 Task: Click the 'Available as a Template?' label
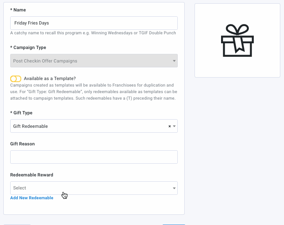(x=50, y=78)
